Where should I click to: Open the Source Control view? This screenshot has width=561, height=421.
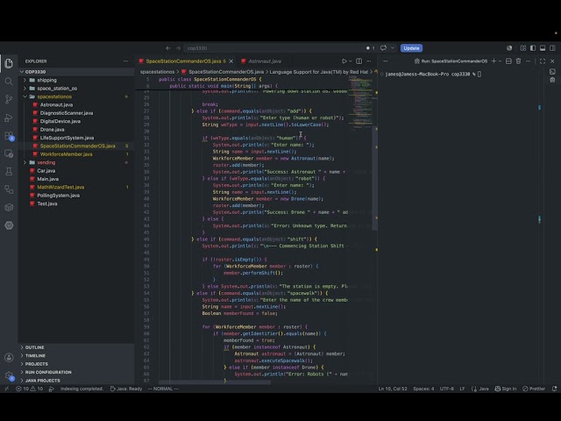(9, 99)
